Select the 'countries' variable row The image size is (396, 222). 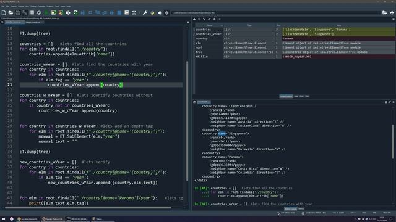coord(295,30)
